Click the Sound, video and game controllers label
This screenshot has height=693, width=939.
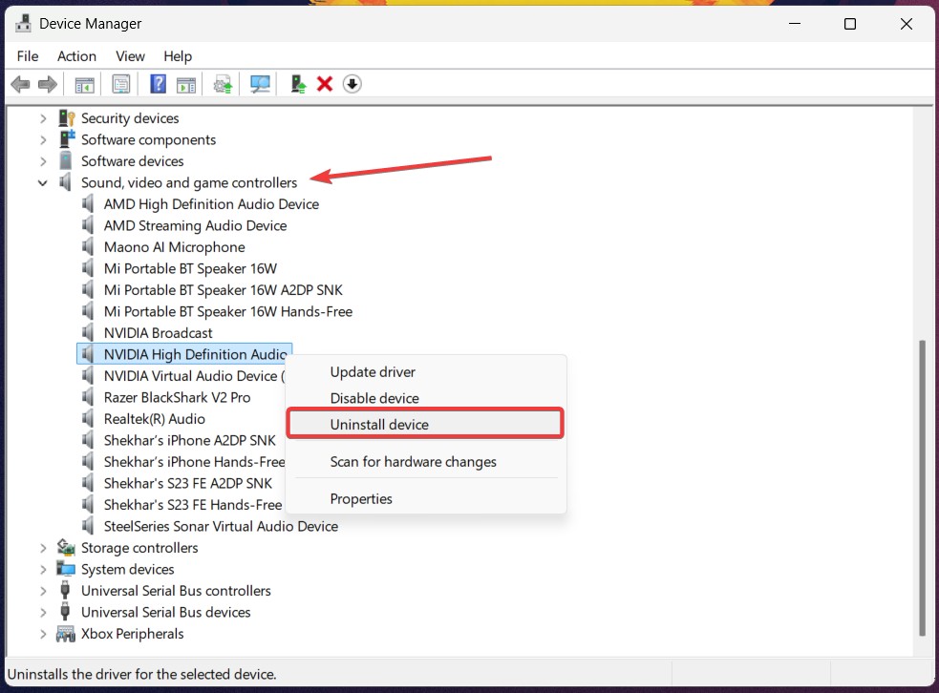tap(189, 182)
